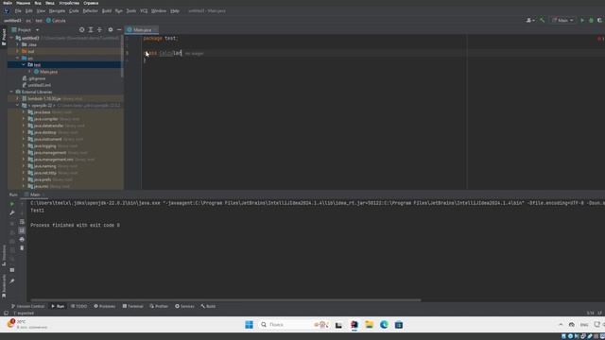Toggle scroll to end in Run console
The height and width of the screenshot is (340, 605).
pos(22,230)
